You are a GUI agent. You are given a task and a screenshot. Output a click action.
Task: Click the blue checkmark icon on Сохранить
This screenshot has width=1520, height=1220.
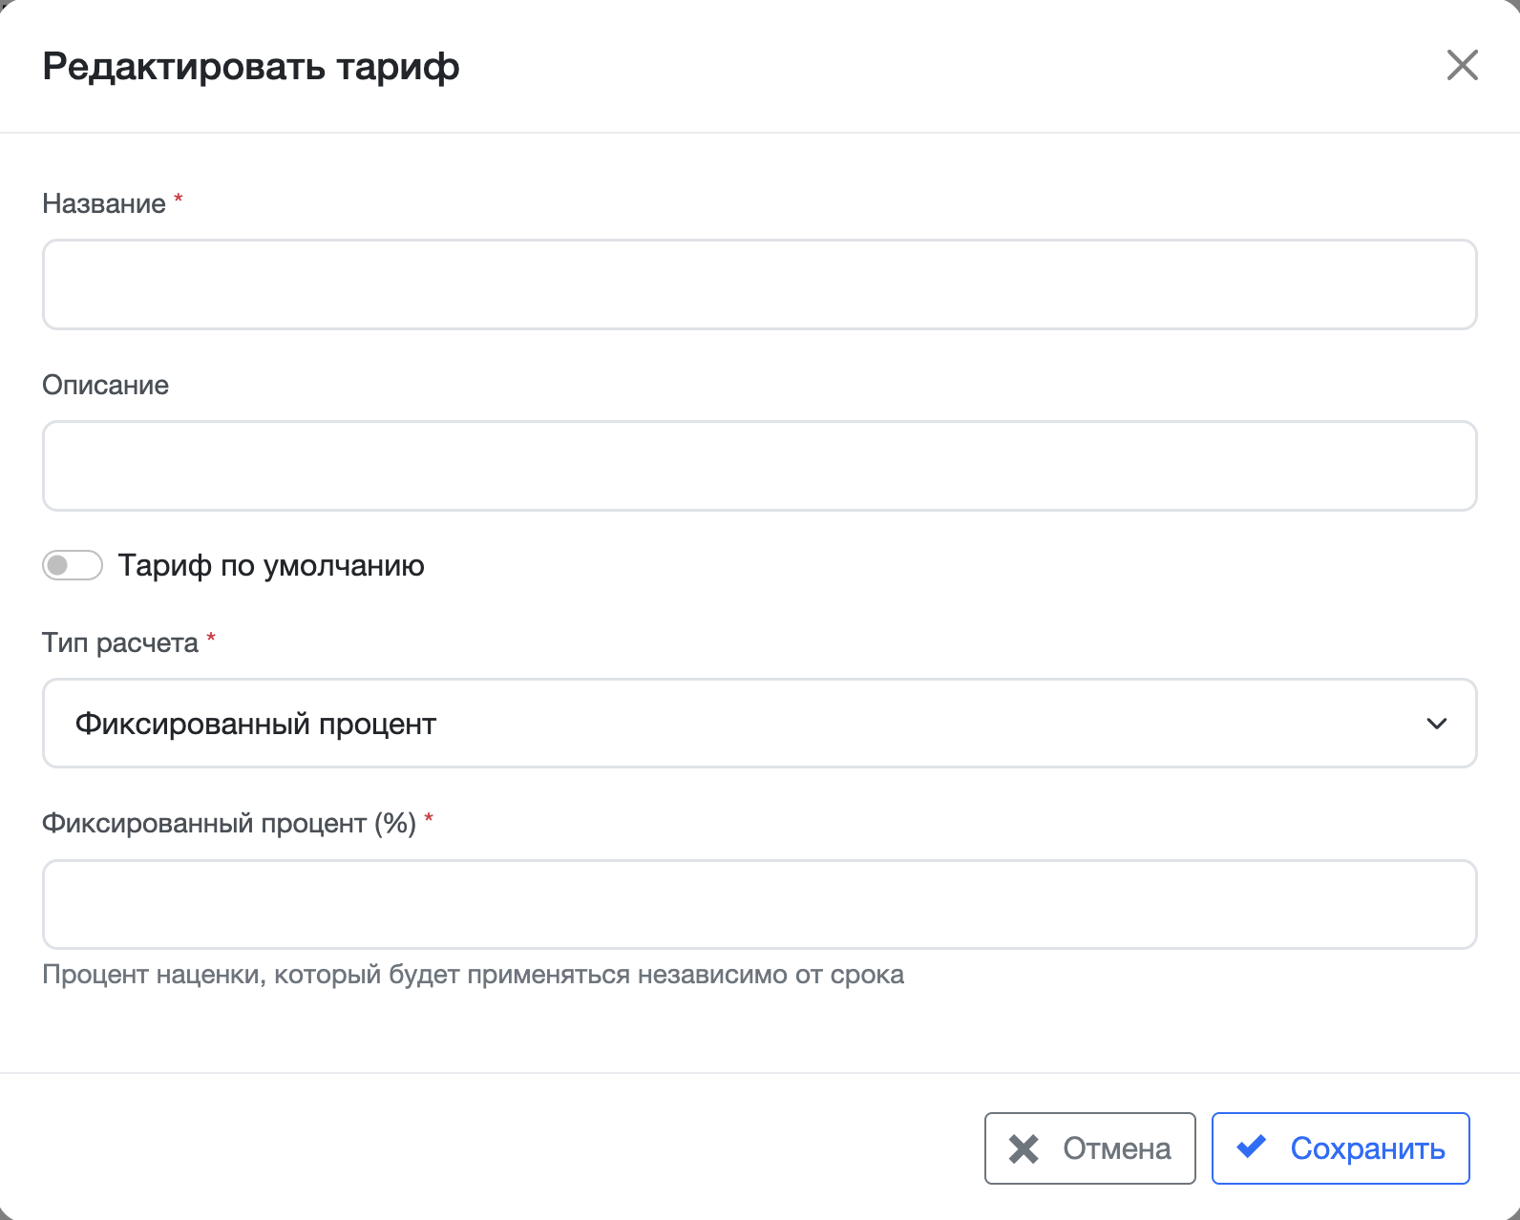pyautogui.click(x=1251, y=1148)
